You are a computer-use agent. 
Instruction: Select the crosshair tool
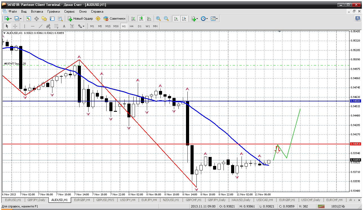pos(15,26)
